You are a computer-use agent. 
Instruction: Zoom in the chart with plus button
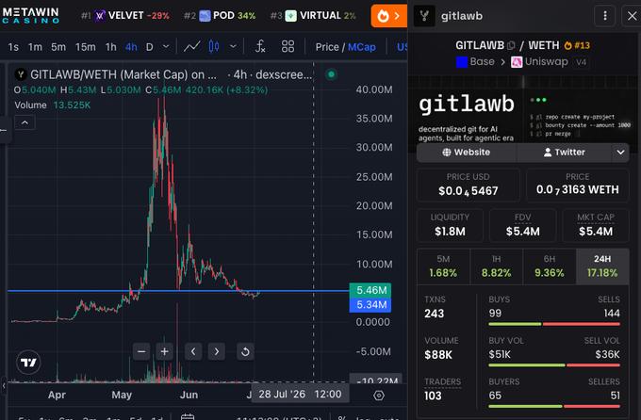[164, 351]
